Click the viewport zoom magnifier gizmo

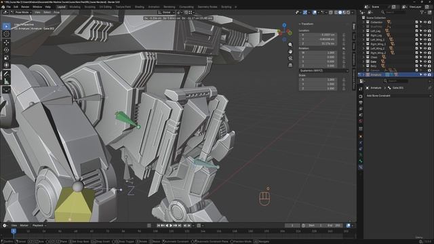click(x=290, y=45)
